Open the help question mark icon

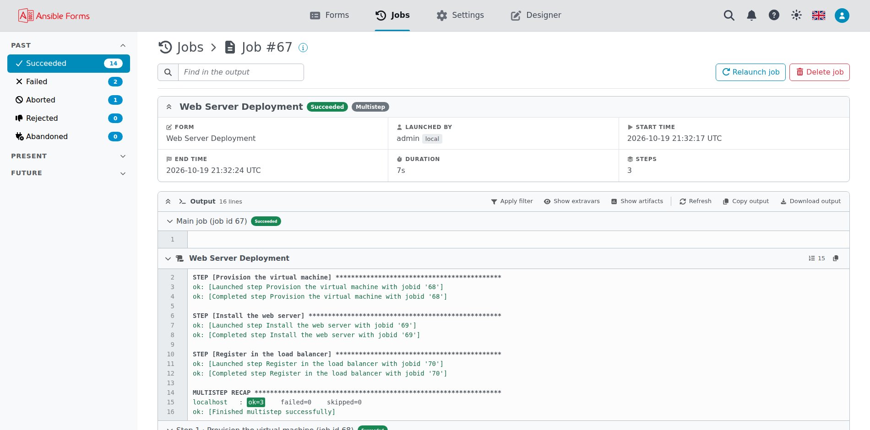[774, 15]
